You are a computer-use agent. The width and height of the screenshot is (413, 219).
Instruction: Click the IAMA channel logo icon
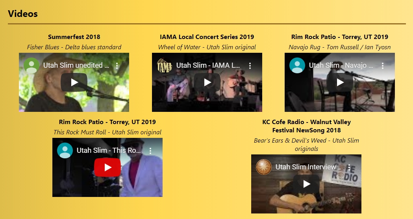click(165, 65)
